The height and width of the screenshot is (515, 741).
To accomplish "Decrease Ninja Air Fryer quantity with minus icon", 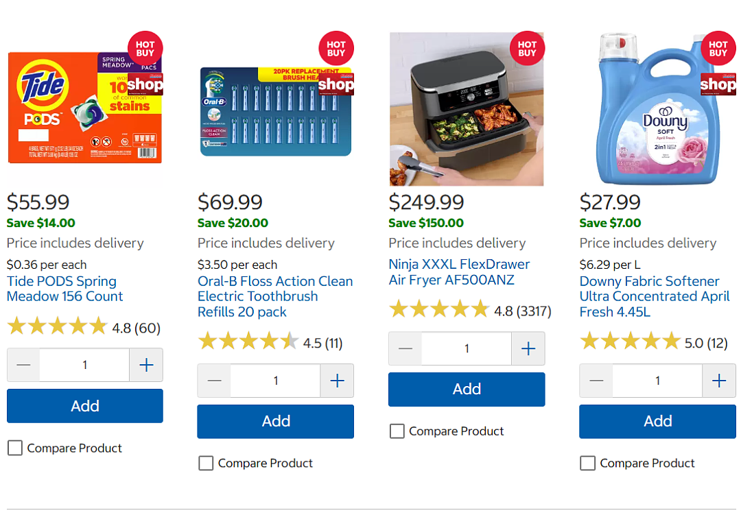I will [405, 348].
